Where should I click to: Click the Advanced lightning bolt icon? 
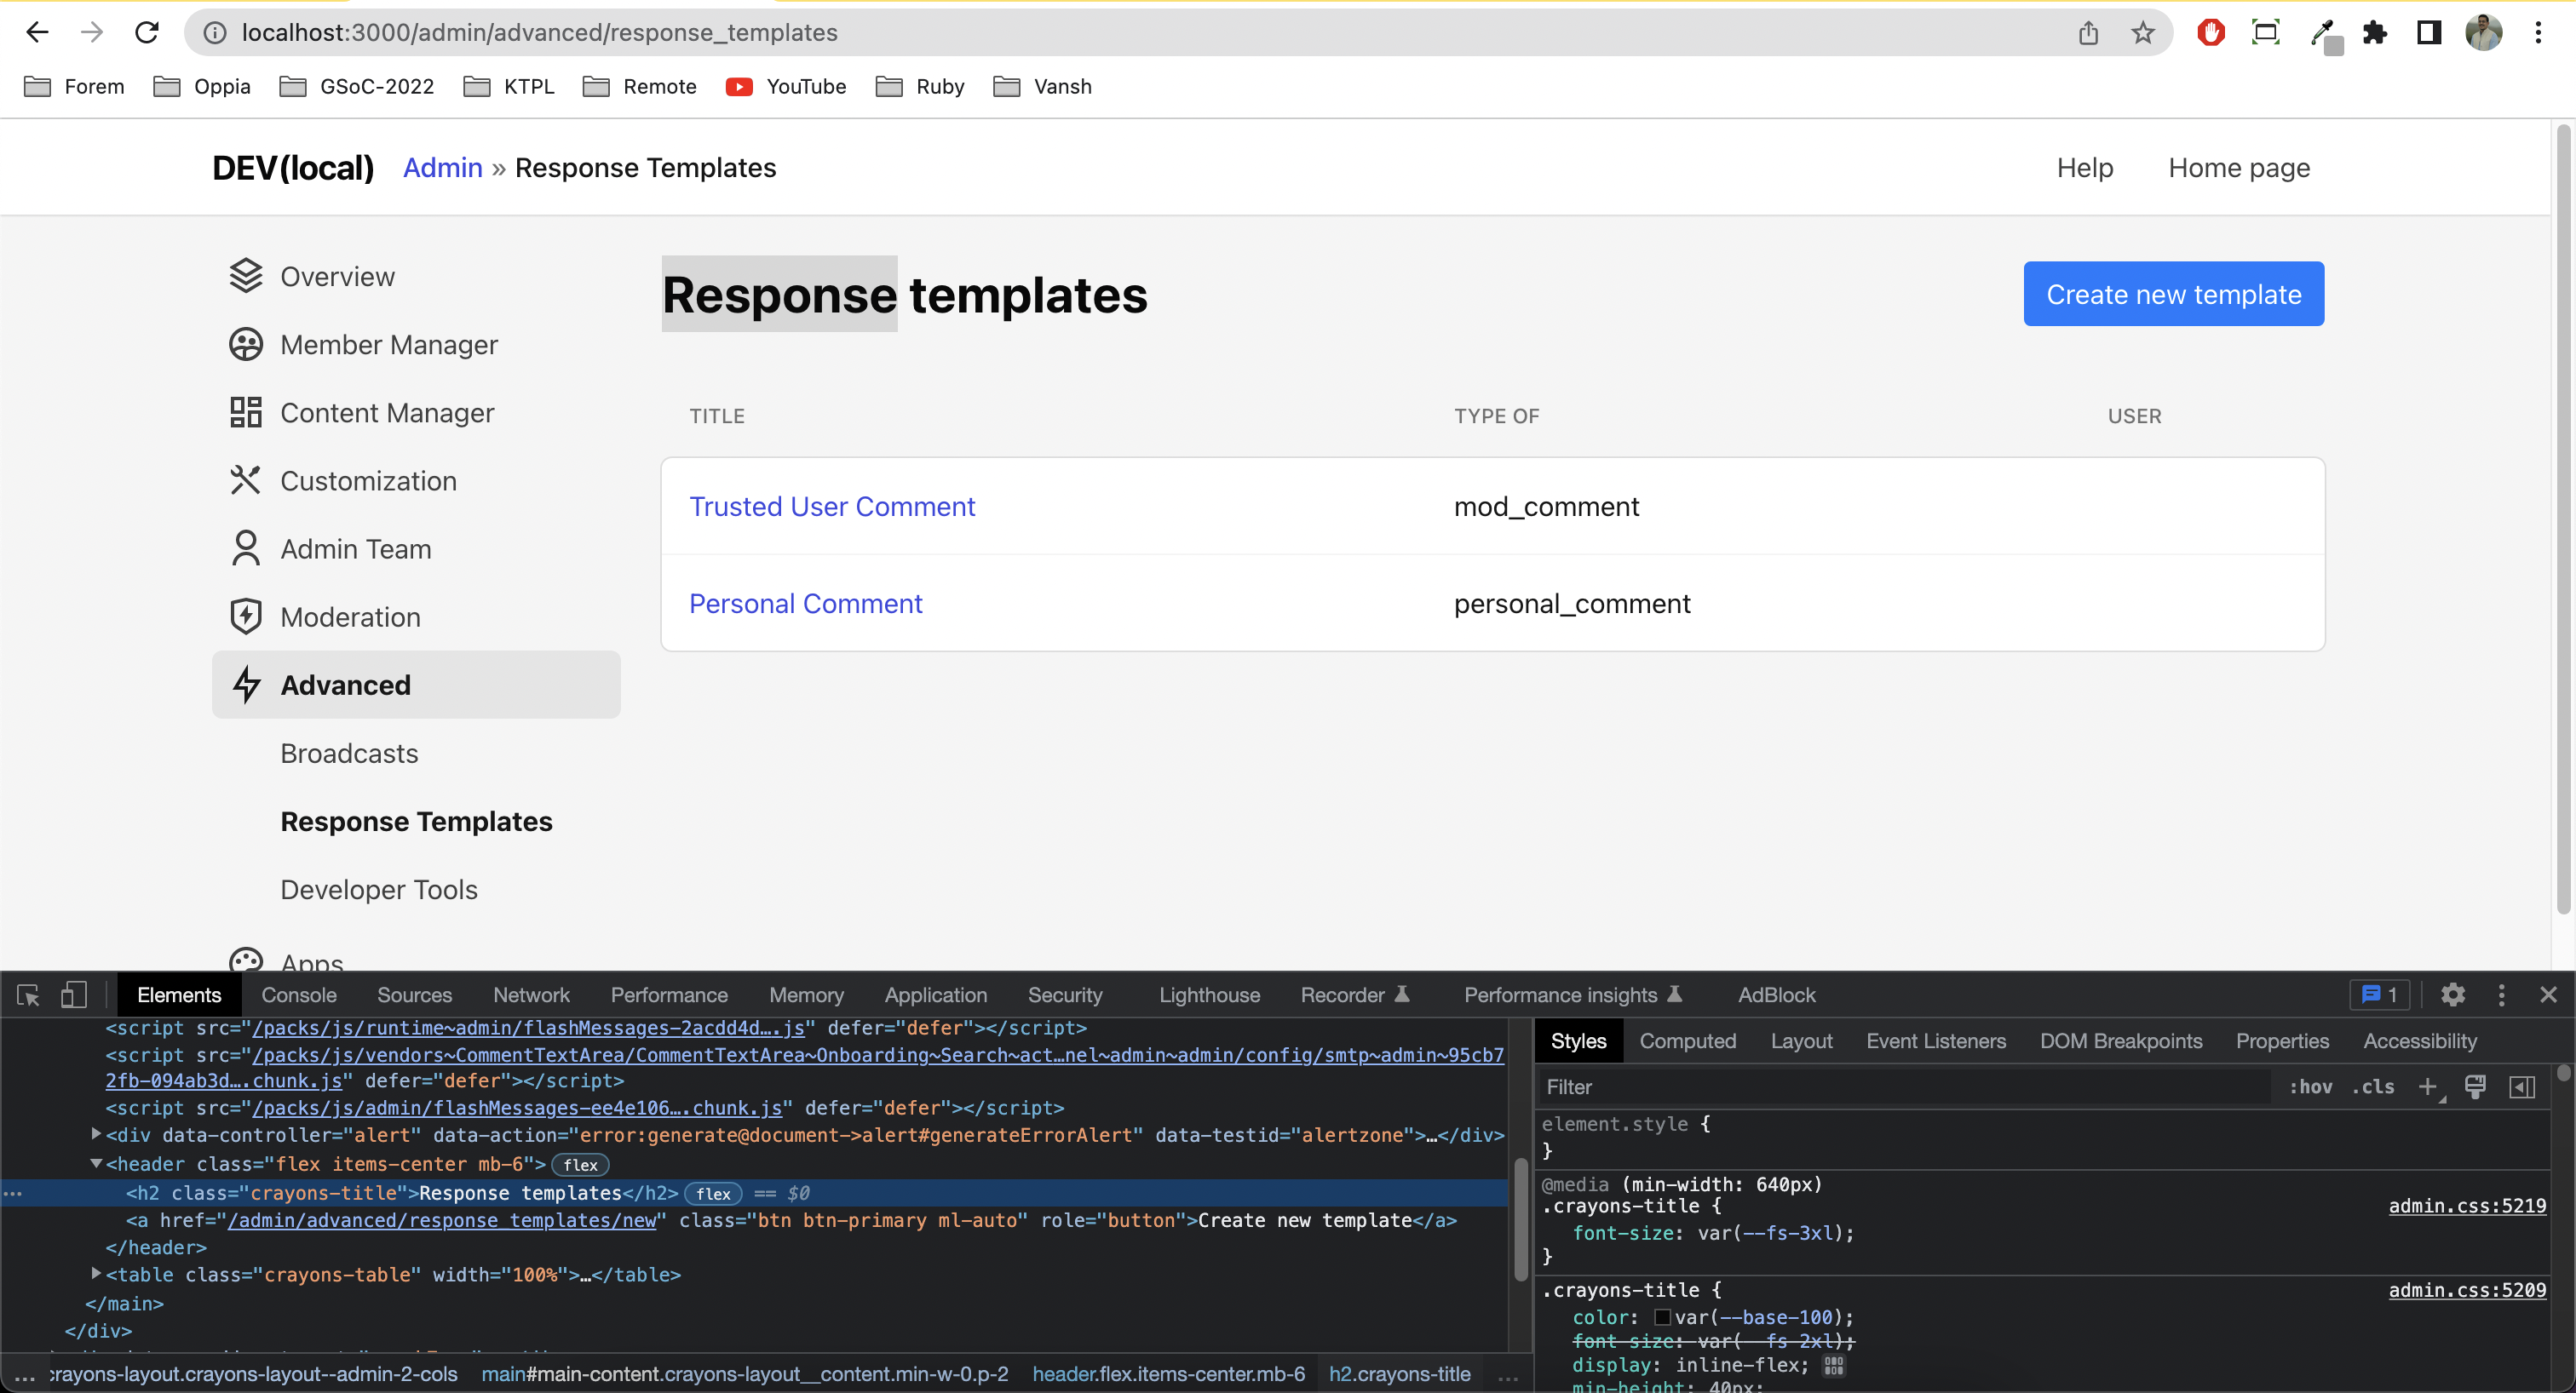pos(247,685)
